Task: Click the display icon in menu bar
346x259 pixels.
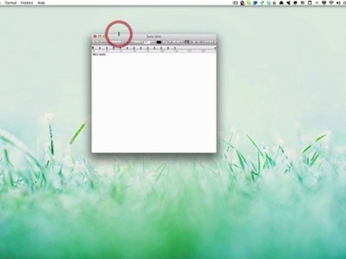Action: (x=324, y=3)
